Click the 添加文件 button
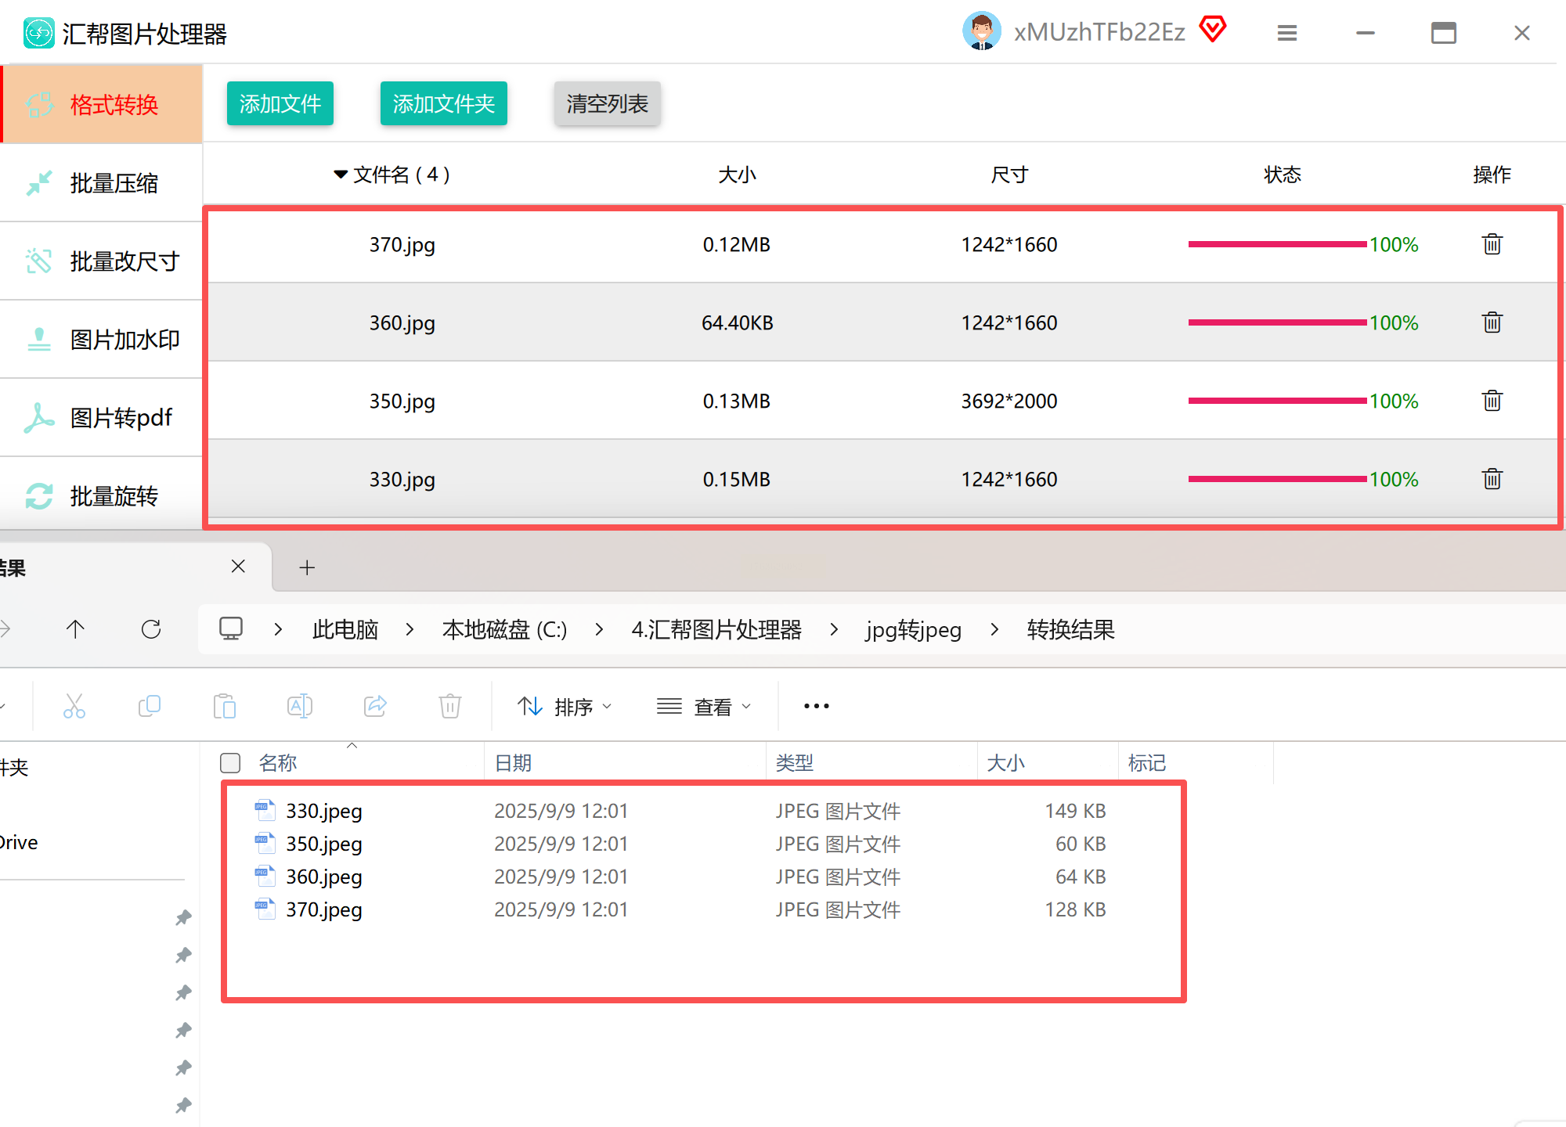The image size is (1566, 1127). 280,103
